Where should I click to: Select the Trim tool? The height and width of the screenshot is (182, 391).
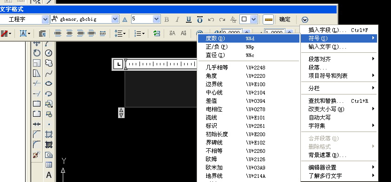37,83
